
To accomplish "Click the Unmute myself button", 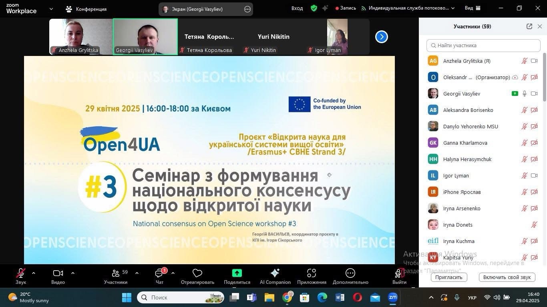I will [x=507, y=277].
